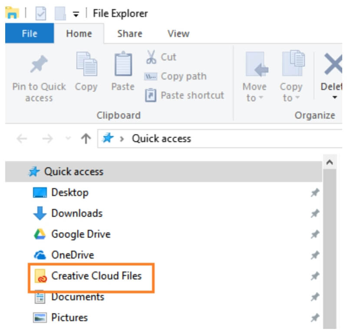This screenshot has height=335, width=347.
Task: Expand the Customize Quick Access Toolbar arrow
Action: click(x=76, y=14)
